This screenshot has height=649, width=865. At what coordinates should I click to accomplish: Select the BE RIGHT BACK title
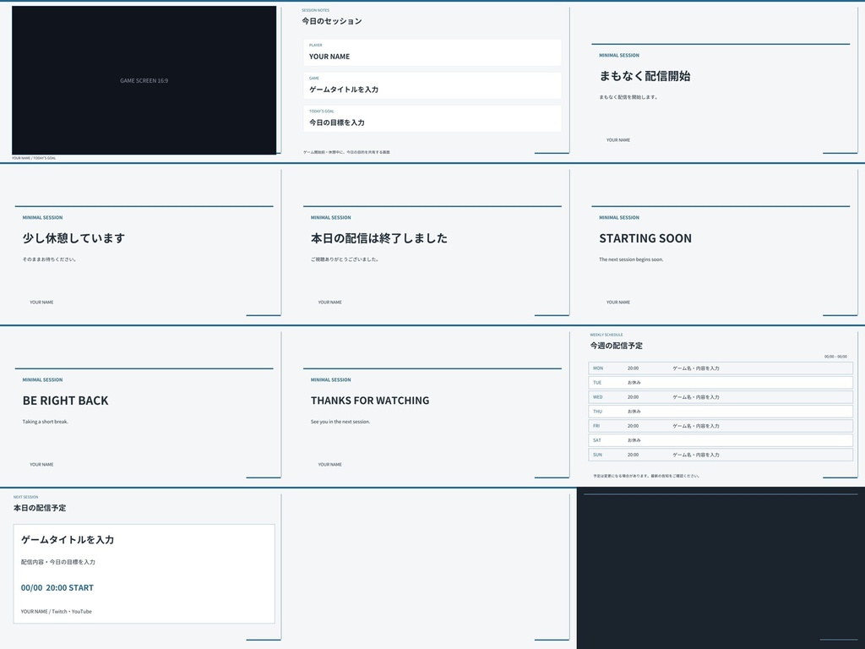coord(66,401)
